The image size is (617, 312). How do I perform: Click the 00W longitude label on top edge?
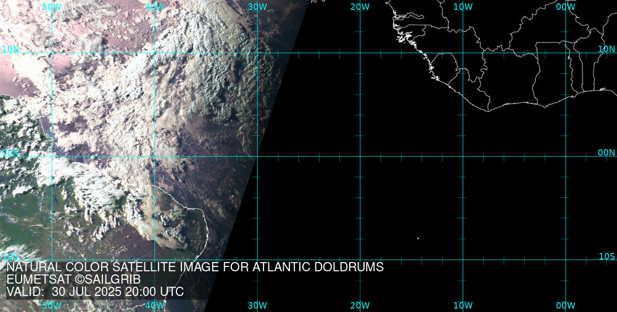(566, 7)
